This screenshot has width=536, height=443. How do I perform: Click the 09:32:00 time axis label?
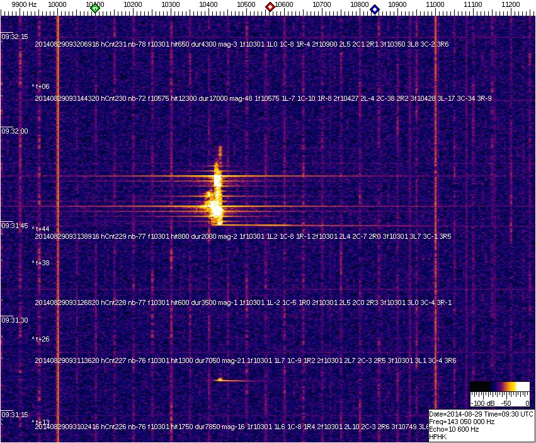15,131
